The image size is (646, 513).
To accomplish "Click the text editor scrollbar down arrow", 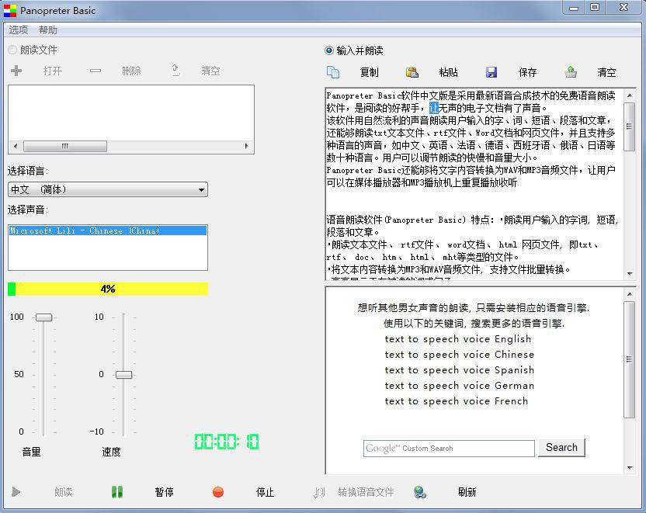I will click(x=630, y=273).
